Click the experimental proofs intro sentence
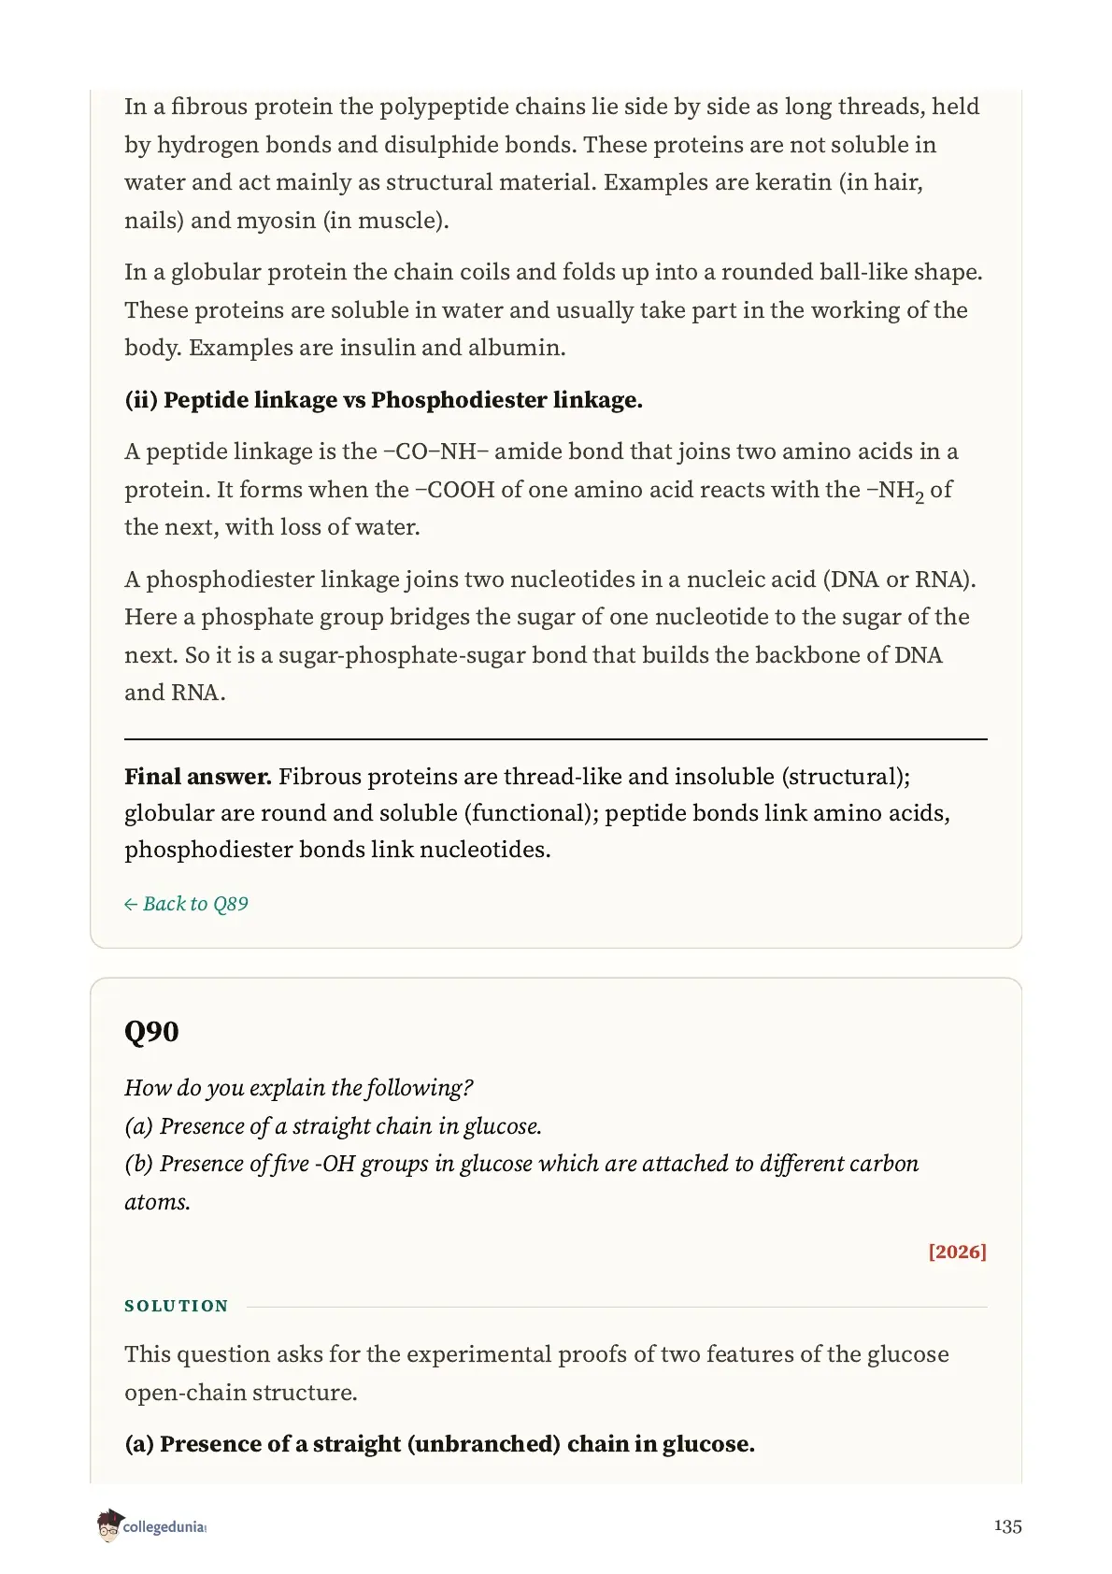Viewport: 1112px width, 1574px height. [x=537, y=1373]
